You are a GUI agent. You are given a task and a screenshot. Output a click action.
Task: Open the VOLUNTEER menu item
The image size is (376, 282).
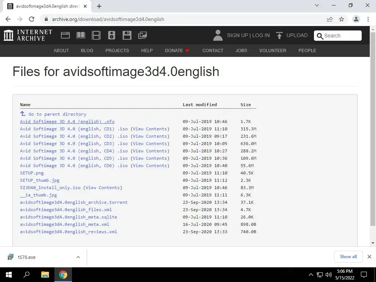click(273, 51)
